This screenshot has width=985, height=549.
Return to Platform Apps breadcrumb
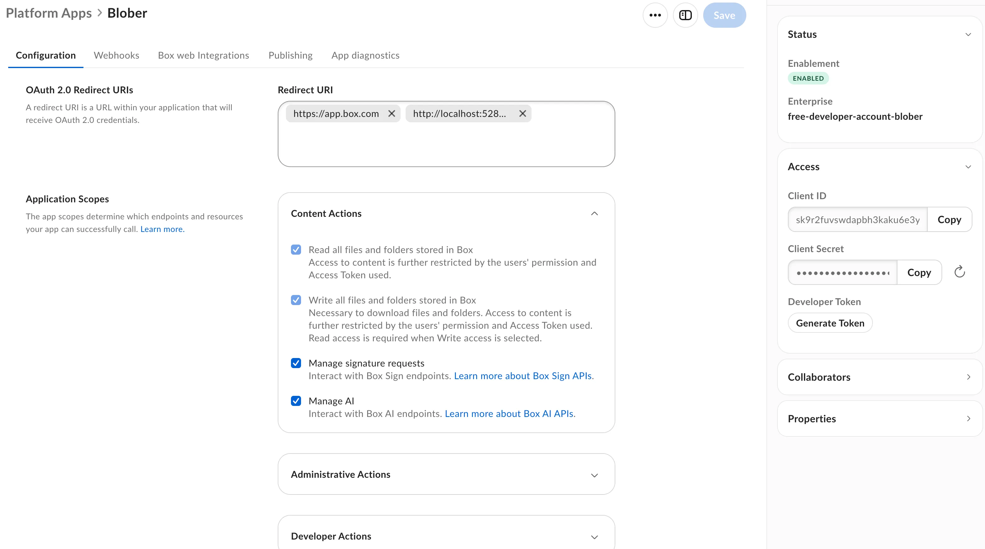[49, 13]
